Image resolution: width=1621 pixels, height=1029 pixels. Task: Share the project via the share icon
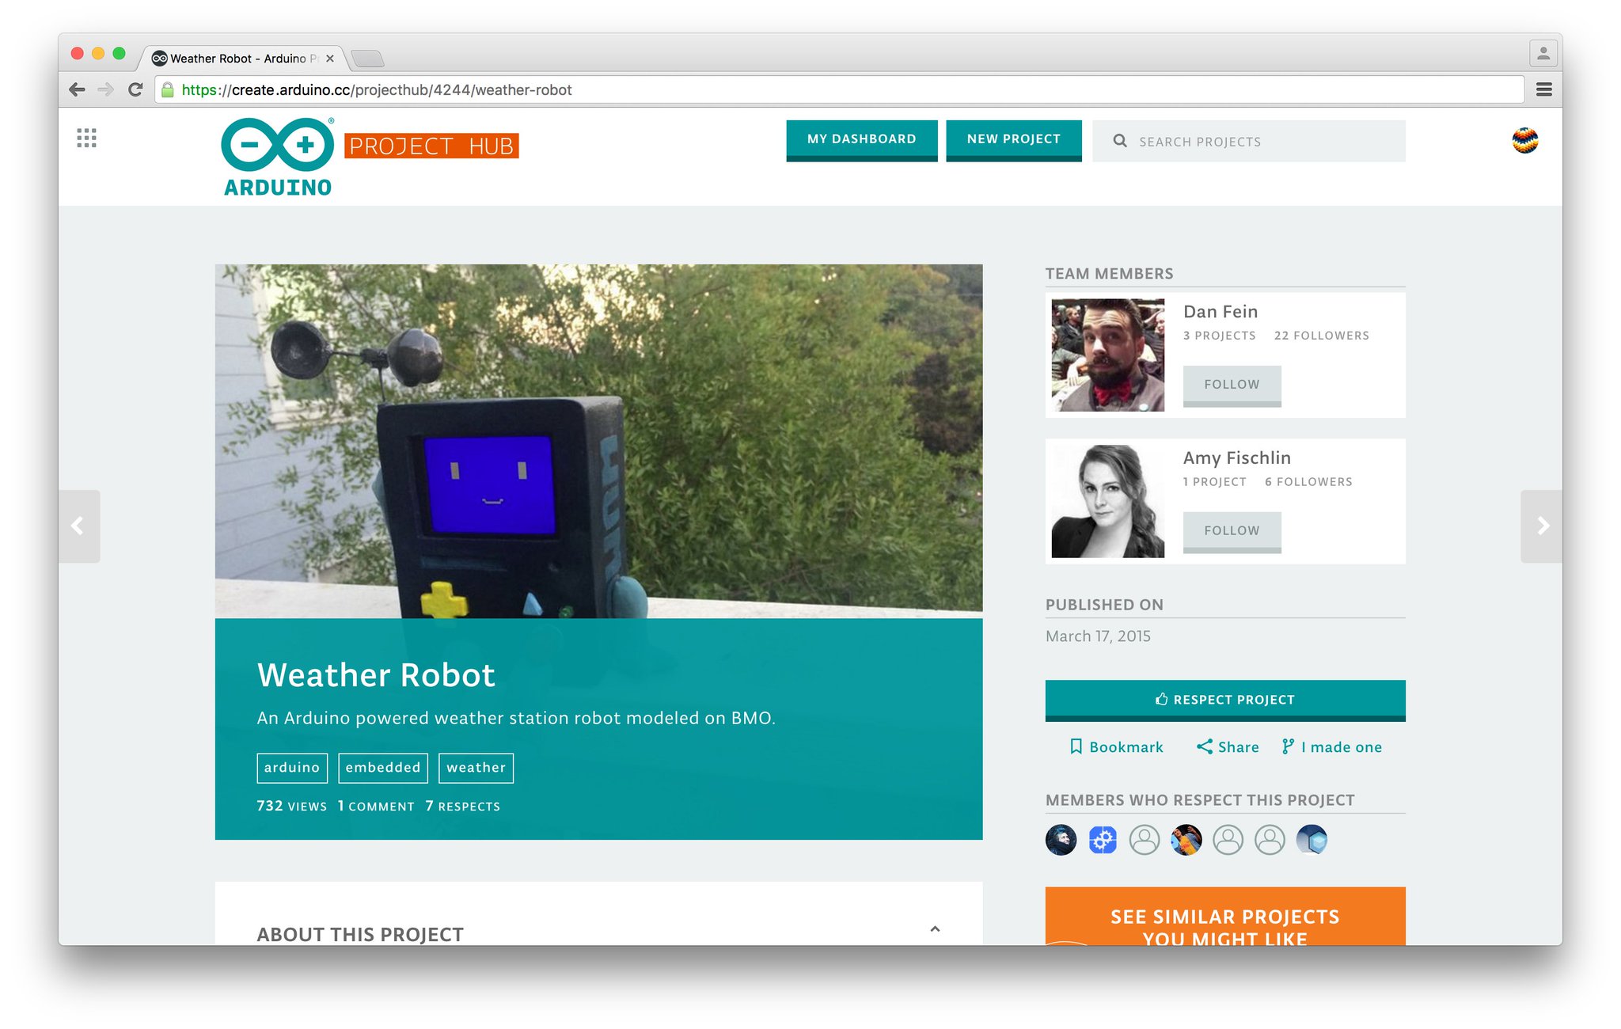point(1205,746)
